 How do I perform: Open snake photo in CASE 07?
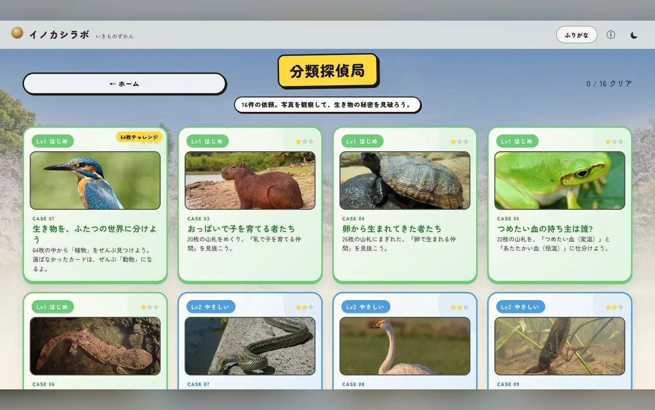(250, 346)
